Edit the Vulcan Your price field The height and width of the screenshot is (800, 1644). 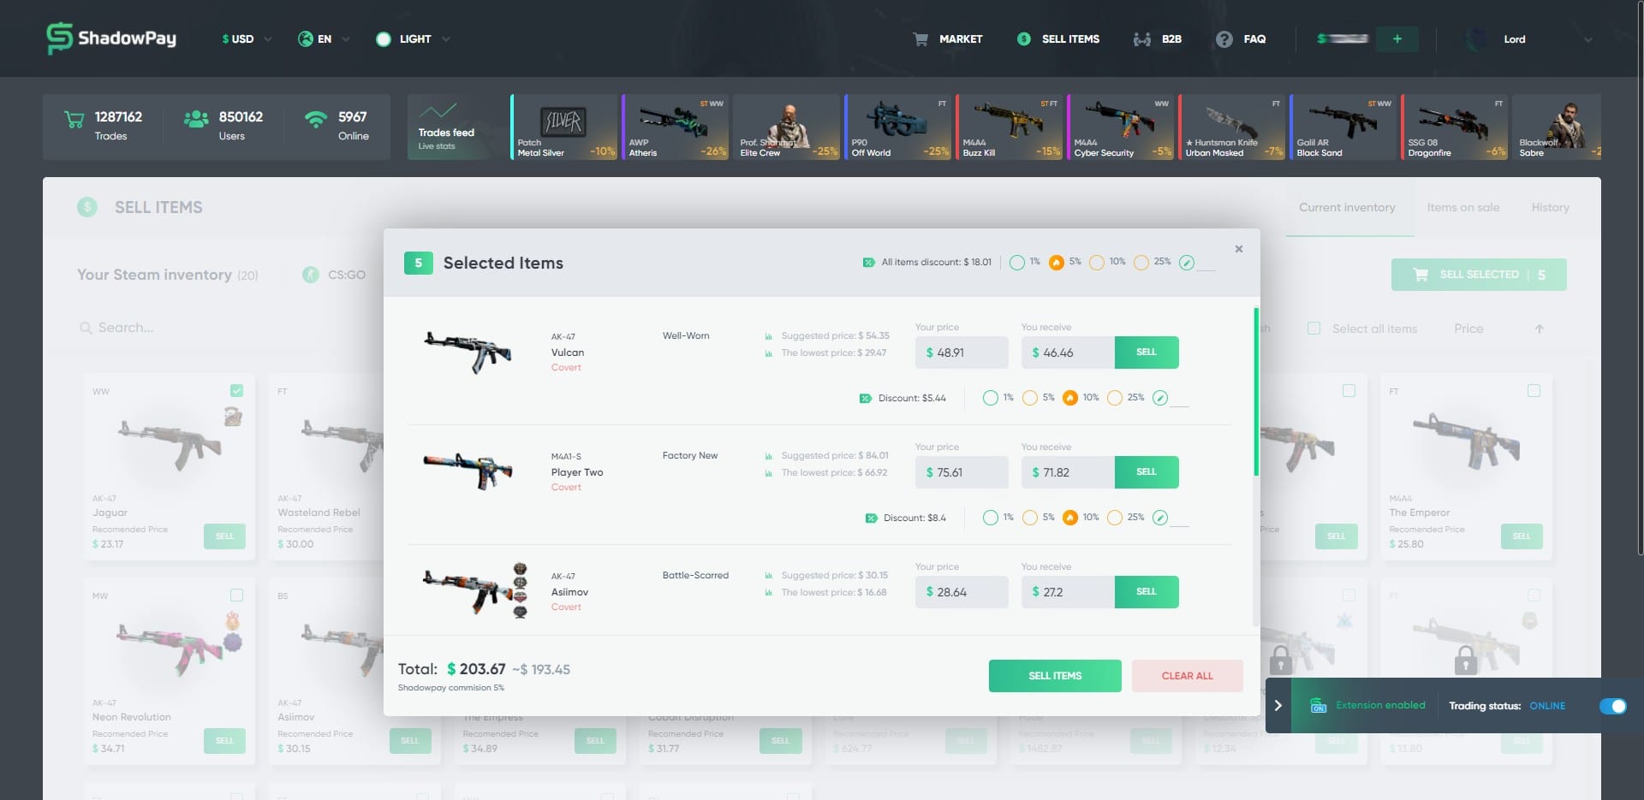pos(962,353)
